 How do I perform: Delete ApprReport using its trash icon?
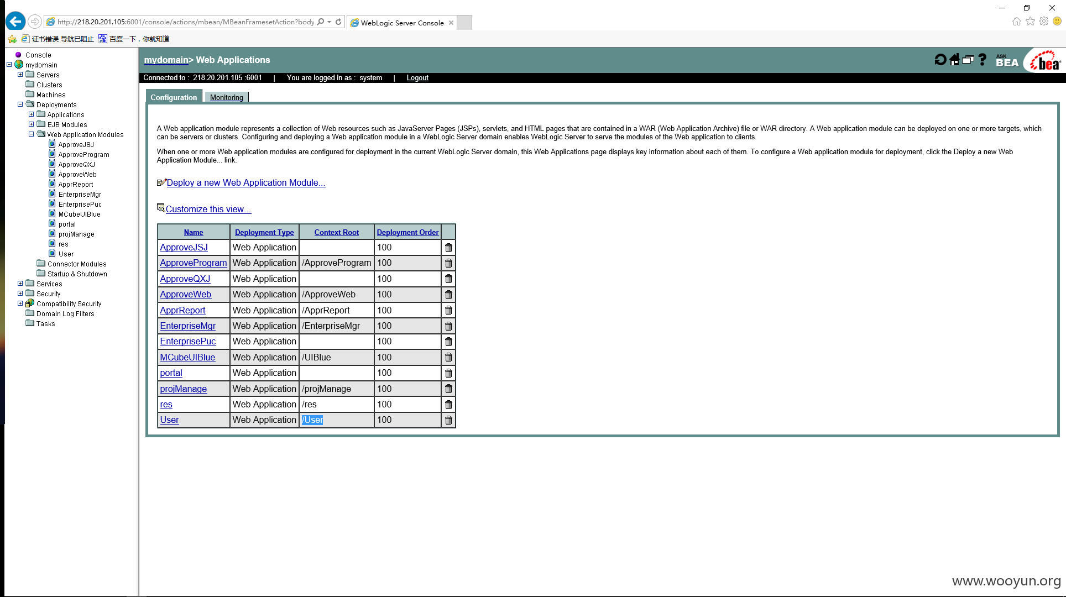(448, 311)
